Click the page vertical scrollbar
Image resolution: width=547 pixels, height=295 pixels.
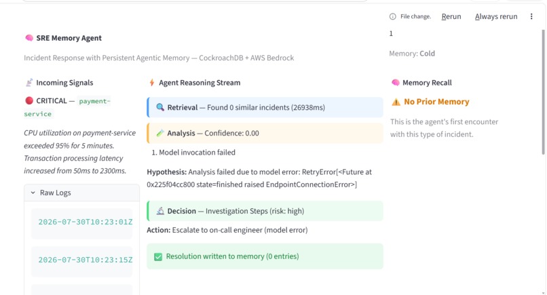pyautogui.click(x=543, y=92)
